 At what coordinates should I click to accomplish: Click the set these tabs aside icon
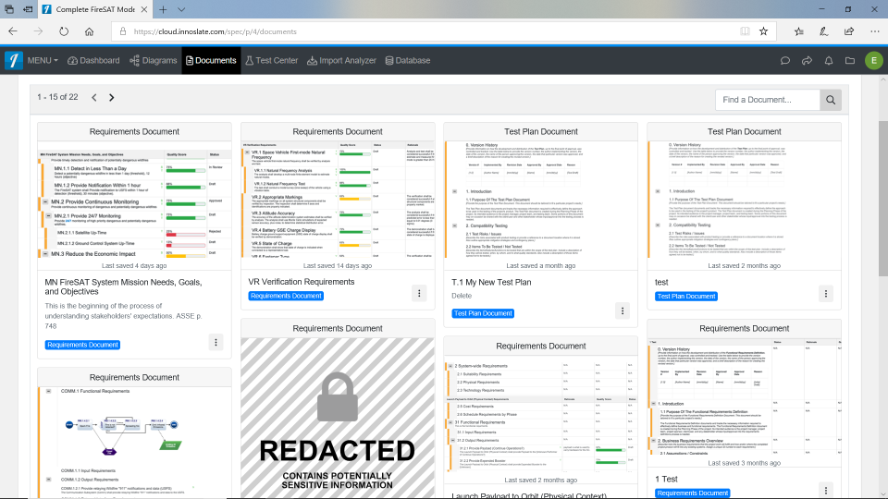tap(28, 9)
